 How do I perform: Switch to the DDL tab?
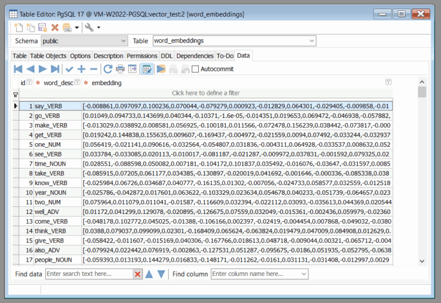167,56
